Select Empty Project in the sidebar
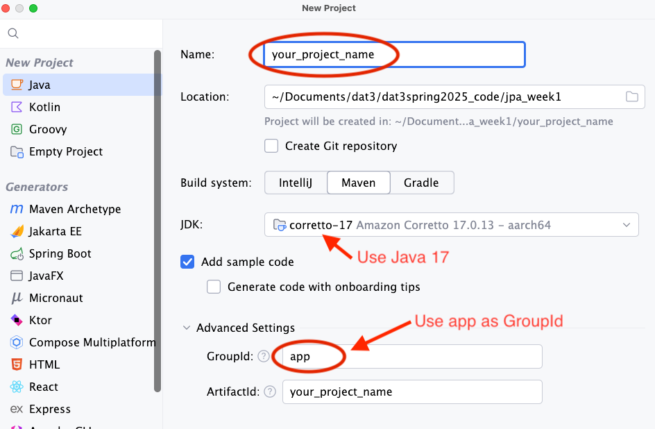 click(65, 151)
